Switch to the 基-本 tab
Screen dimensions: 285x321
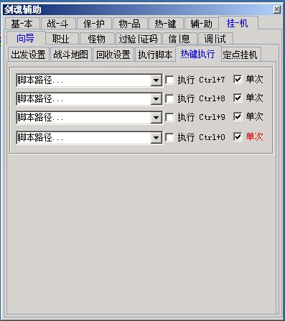click(22, 24)
